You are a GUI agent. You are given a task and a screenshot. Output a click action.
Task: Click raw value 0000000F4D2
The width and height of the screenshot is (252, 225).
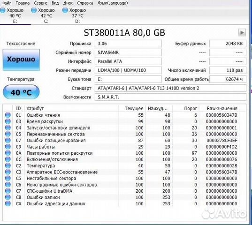[221, 147]
